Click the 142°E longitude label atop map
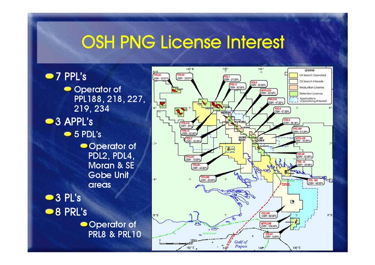Screen dimensions: 375x265 pyautogui.click(x=190, y=69)
